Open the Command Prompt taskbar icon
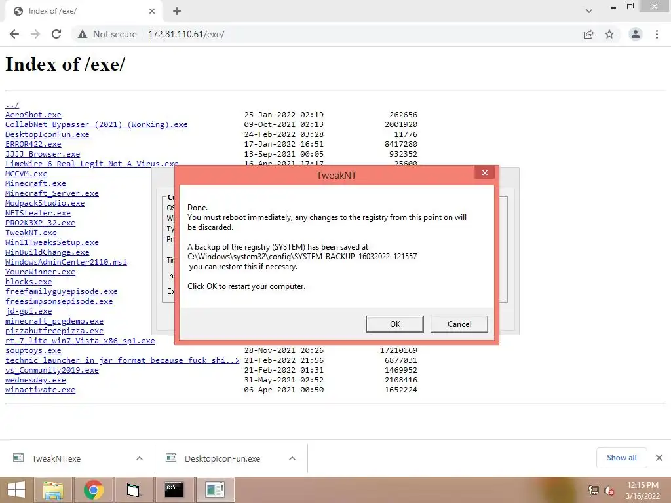671x503 pixels. [x=174, y=490]
